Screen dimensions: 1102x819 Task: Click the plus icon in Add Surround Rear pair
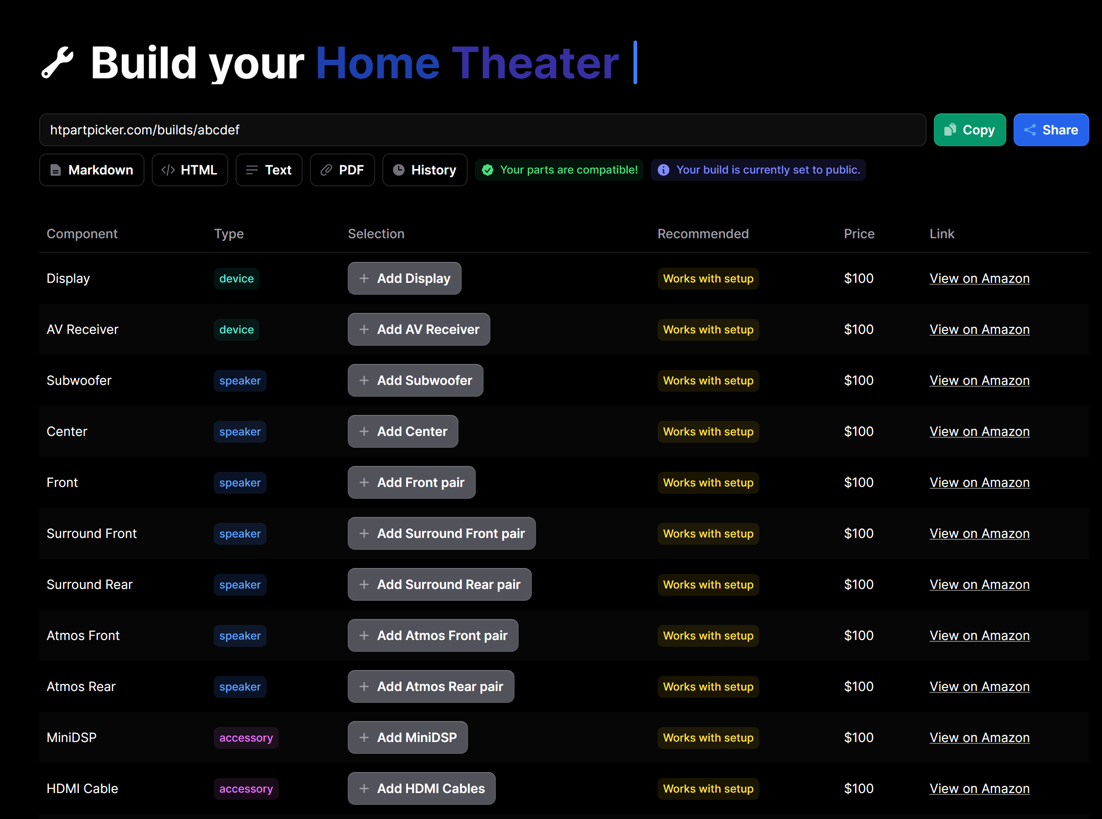click(x=364, y=585)
